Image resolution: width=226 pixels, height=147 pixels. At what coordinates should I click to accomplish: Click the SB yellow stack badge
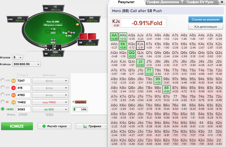(14, 102)
